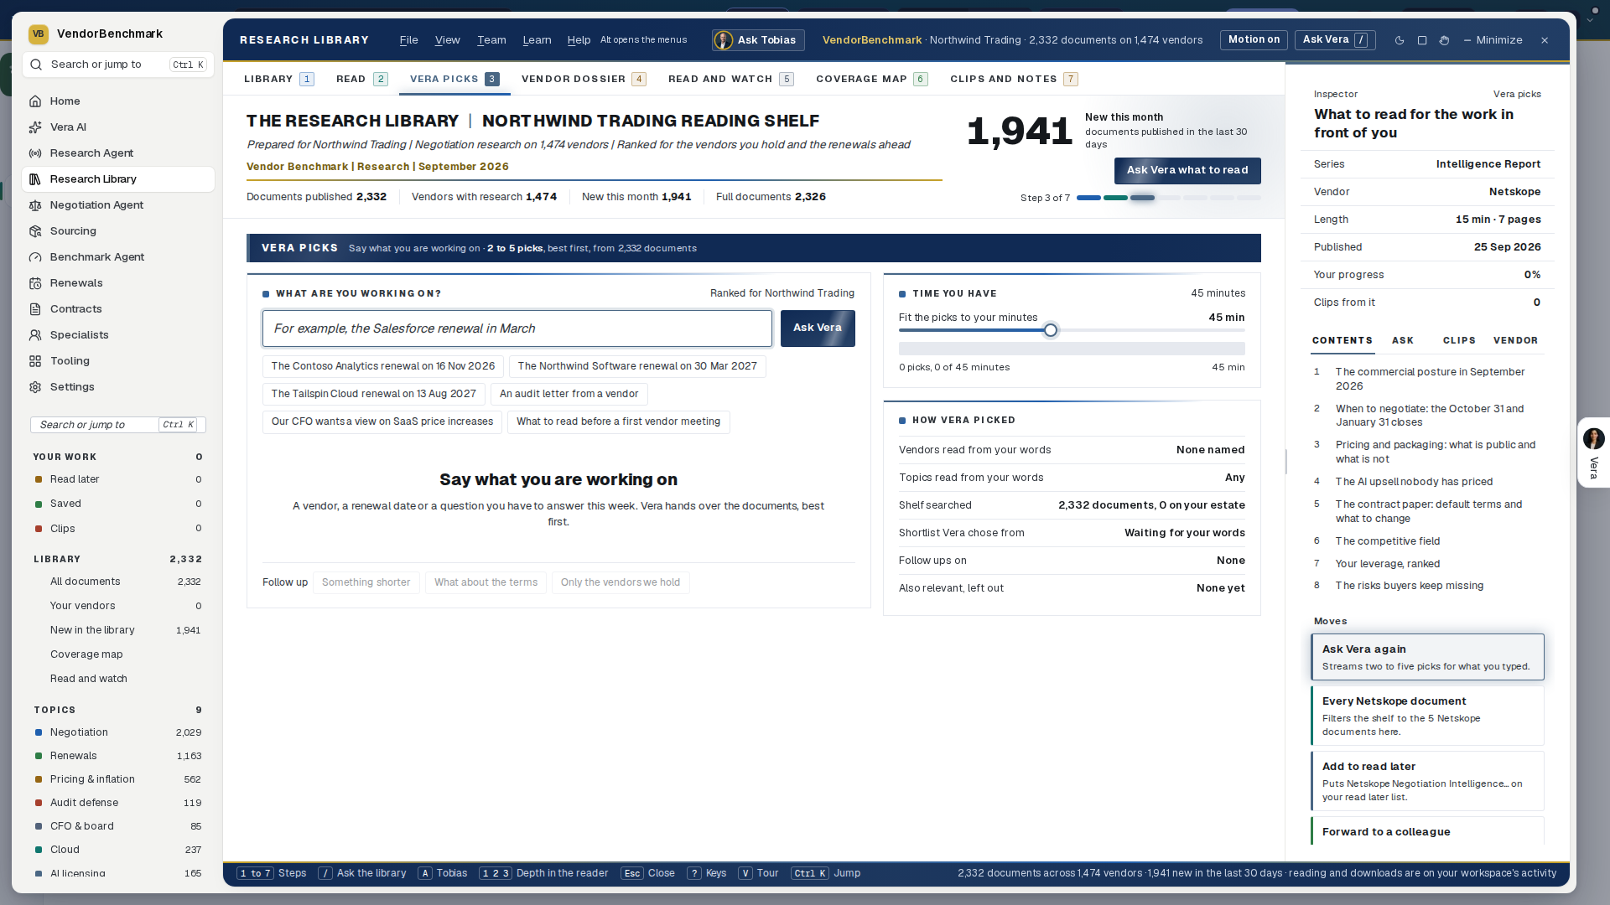Choose the Contoso Analytics renewal suggestion
This screenshot has width=1610, height=905.
coord(383,366)
